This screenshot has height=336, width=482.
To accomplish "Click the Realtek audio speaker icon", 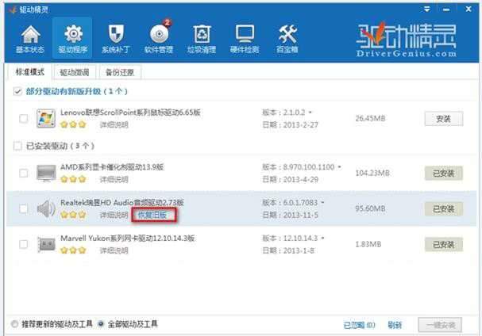I will pyautogui.click(x=46, y=208).
